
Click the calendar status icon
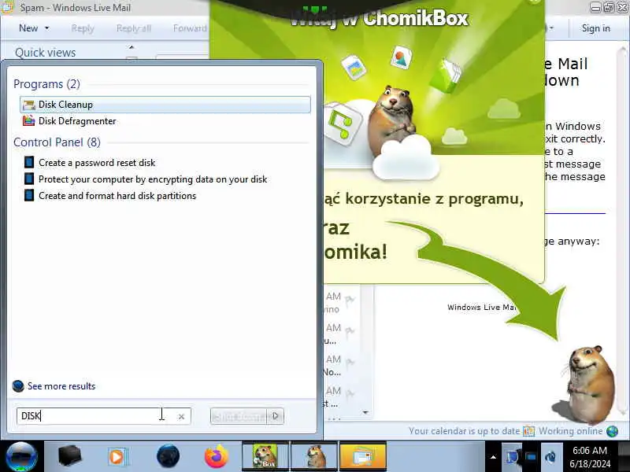click(x=528, y=431)
